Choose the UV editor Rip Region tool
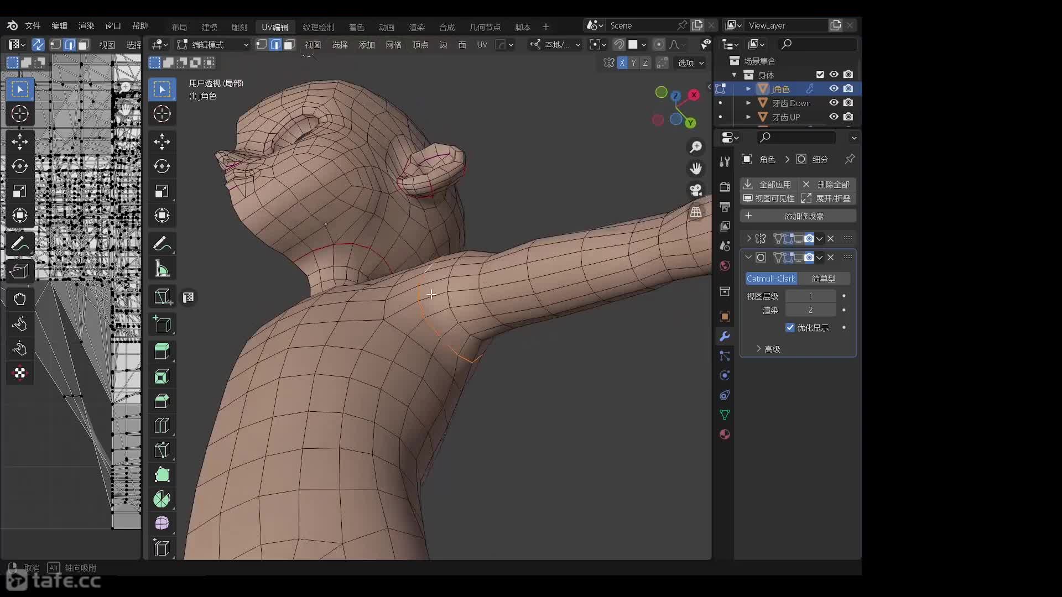 coord(20,271)
